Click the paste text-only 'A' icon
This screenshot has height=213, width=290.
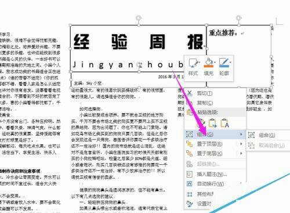coord(224,123)
